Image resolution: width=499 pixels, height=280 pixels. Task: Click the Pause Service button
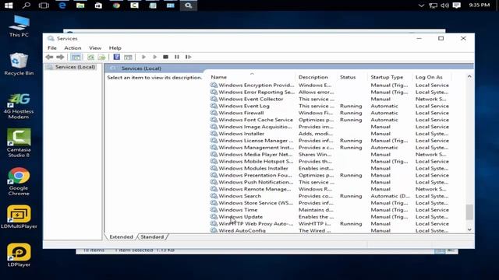[177, 57]
